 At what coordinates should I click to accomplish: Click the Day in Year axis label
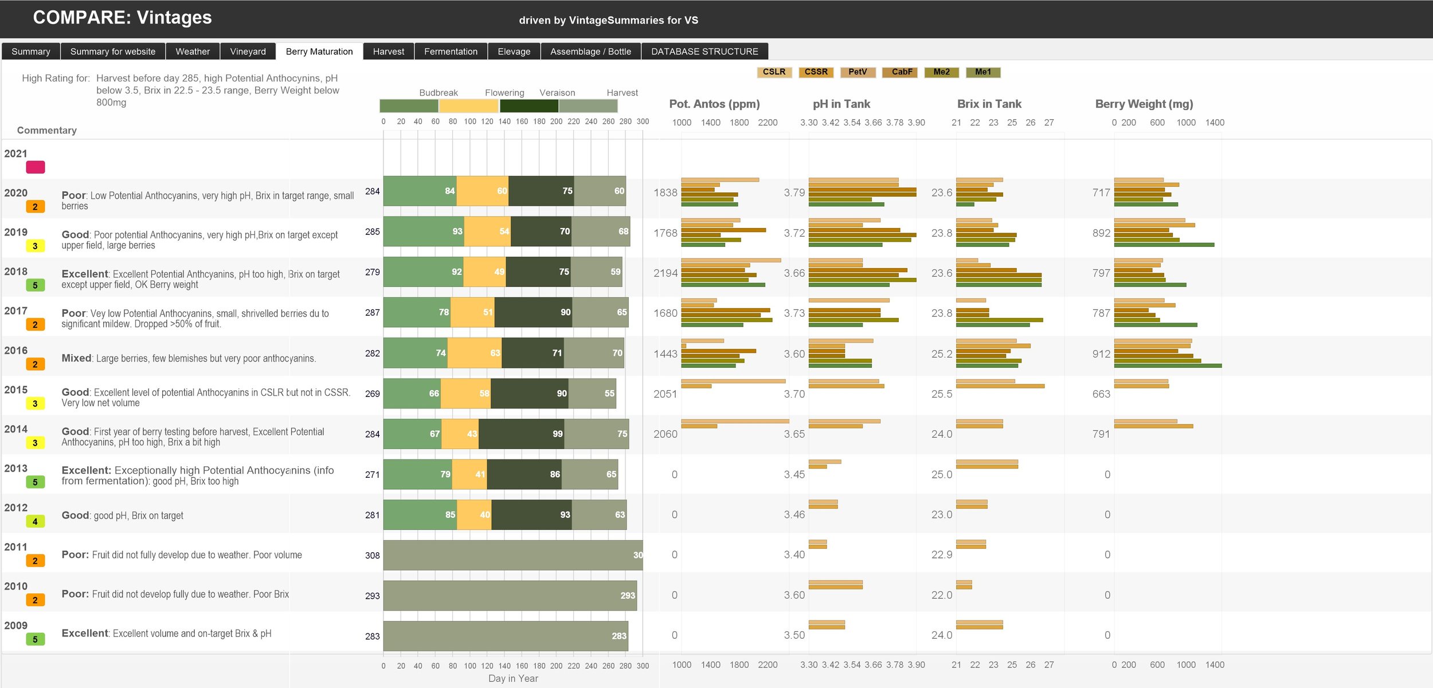click(513, 679)
